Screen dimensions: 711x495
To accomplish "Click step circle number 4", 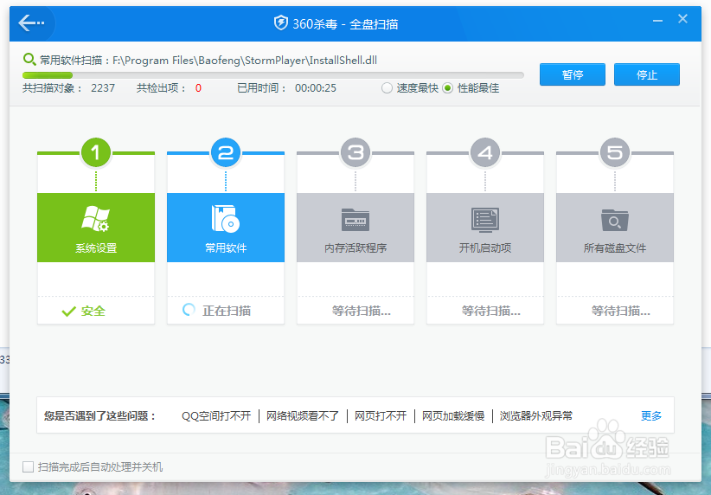I will coord(485,153).
